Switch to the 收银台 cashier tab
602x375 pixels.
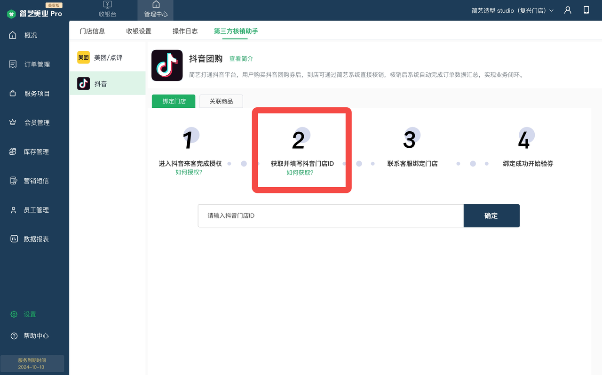(107, 10)
